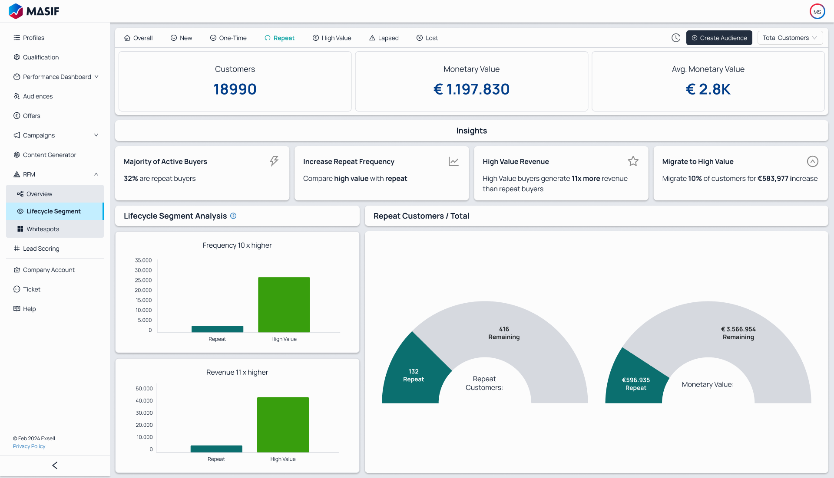Toggle the RFM section open or closed

[x=96, y=174]
